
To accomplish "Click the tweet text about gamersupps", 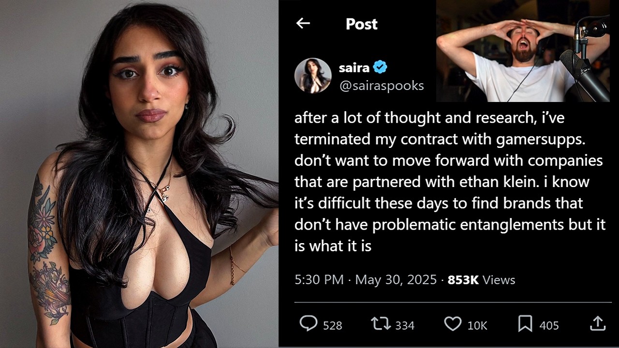I will pos(450,182).
